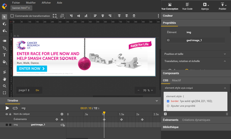Collapse the element.style CSS block
Viewport: 231px width, 139px height.
tap(225, 88)
